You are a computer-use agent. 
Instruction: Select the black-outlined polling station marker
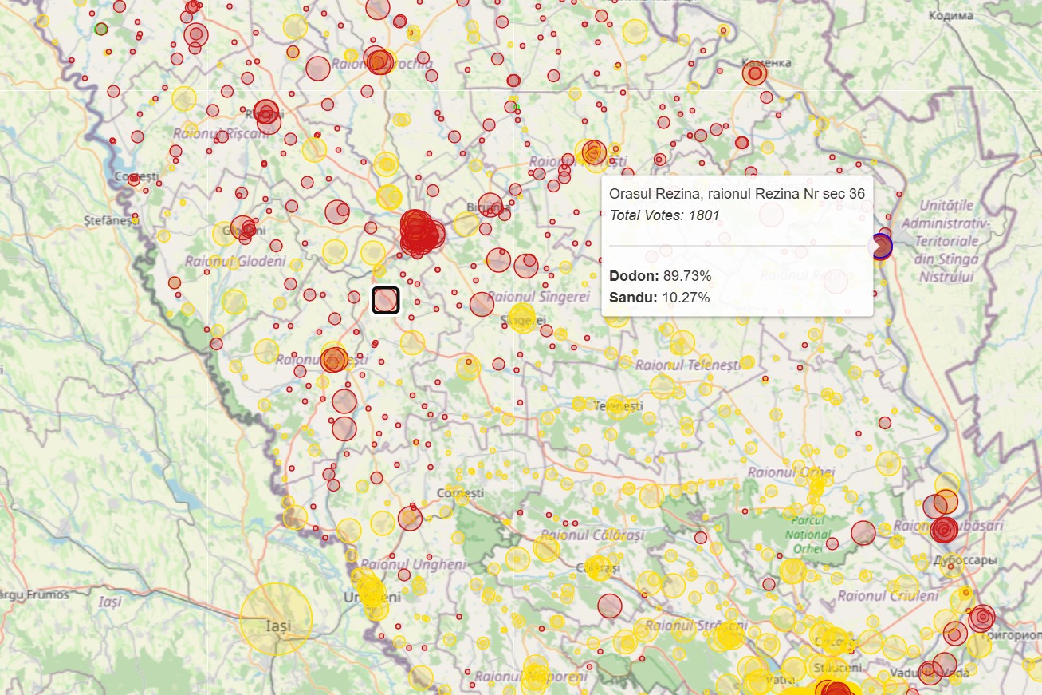[385, 301]
